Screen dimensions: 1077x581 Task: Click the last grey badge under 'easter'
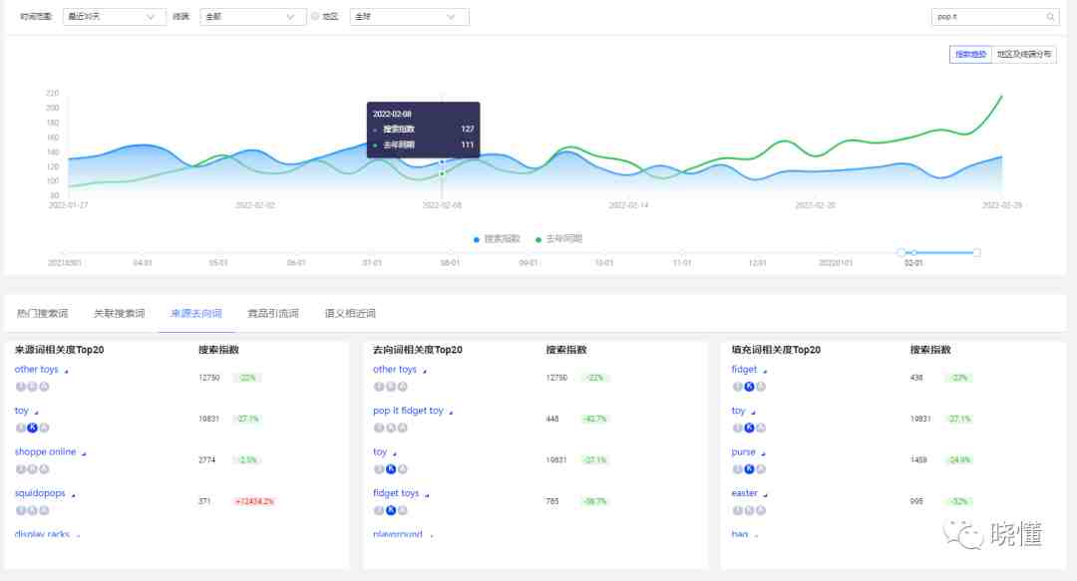pyautogui.click(x=761, y=510)
